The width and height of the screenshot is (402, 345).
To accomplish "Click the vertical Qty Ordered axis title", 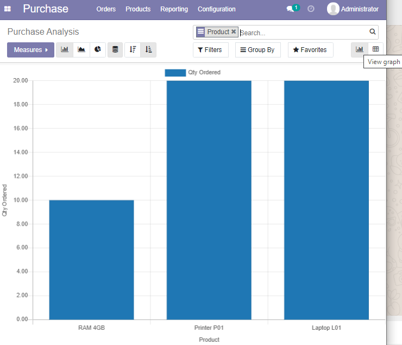I will coord(4,200).
